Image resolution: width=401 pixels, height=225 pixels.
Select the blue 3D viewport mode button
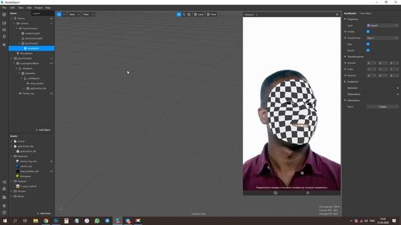tap(59, 14)
